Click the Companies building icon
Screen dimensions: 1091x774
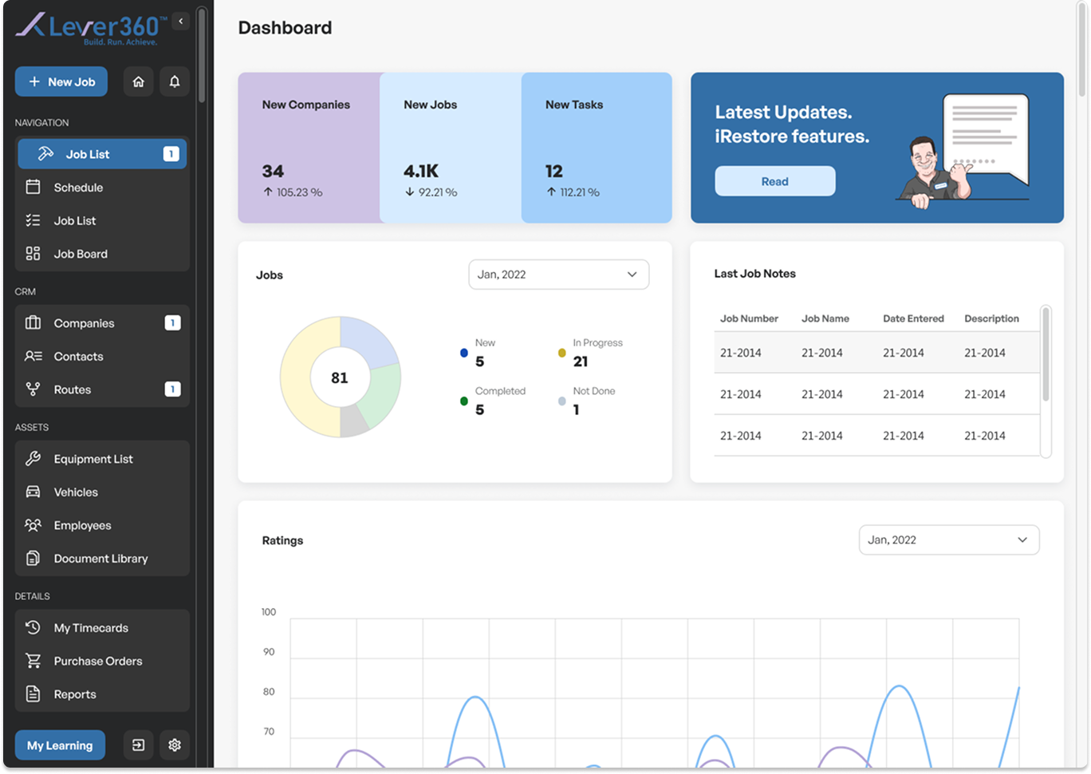pyautogui.click(x=33, y=323)
